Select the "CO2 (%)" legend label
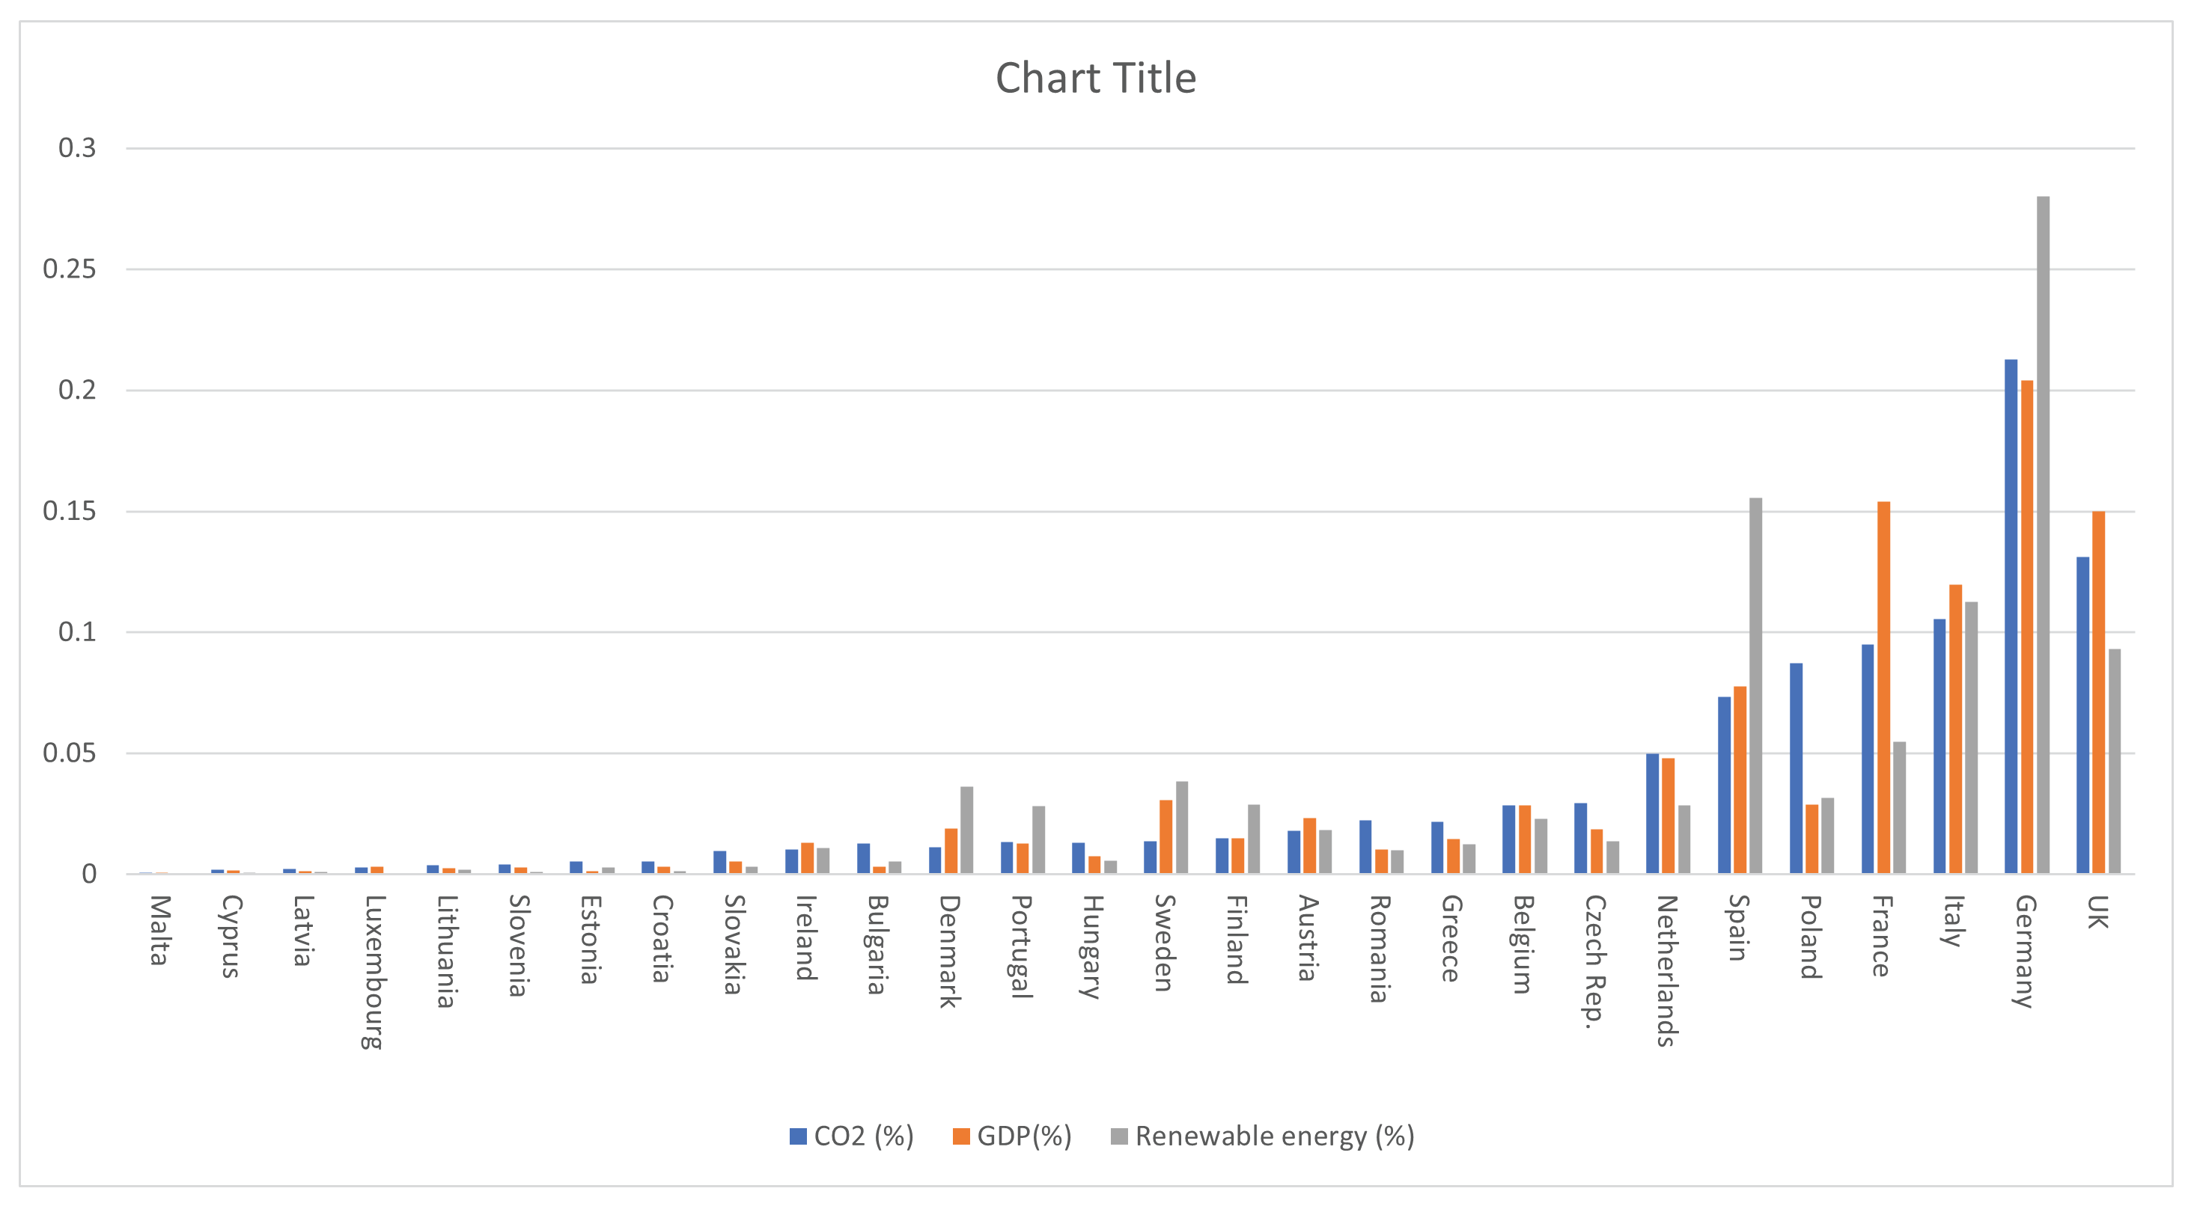The height and width of the screenshot is (1206, 2197). [x=863, y=1136]
